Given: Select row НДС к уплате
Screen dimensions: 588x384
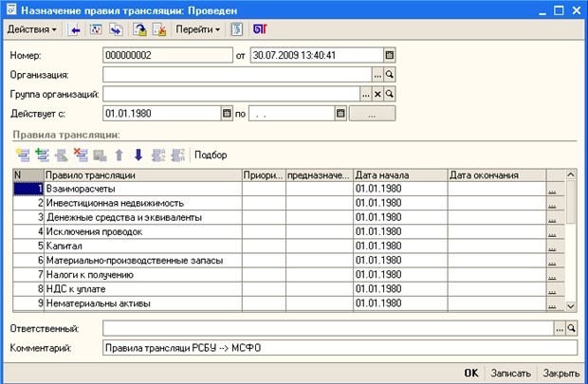Looking at the screenshot, I should [x=288, y=289].
